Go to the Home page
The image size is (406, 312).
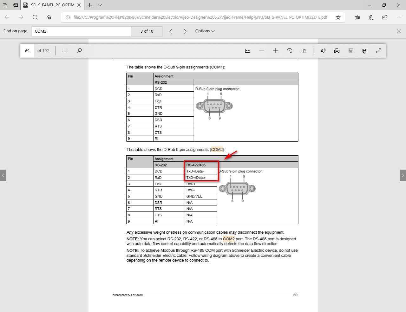(49, 17)
